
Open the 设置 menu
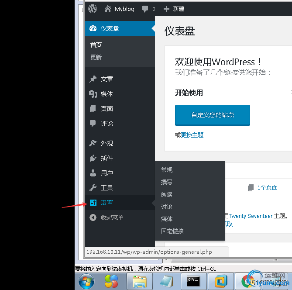pos(120,203)
